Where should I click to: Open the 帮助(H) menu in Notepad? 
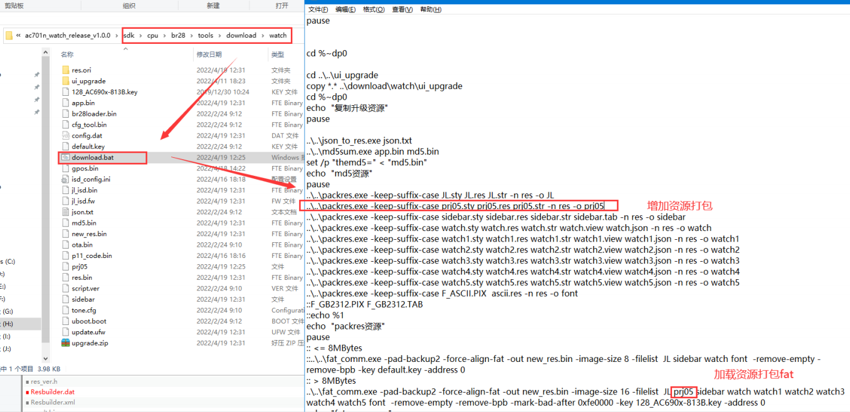[x=431, y=9]
